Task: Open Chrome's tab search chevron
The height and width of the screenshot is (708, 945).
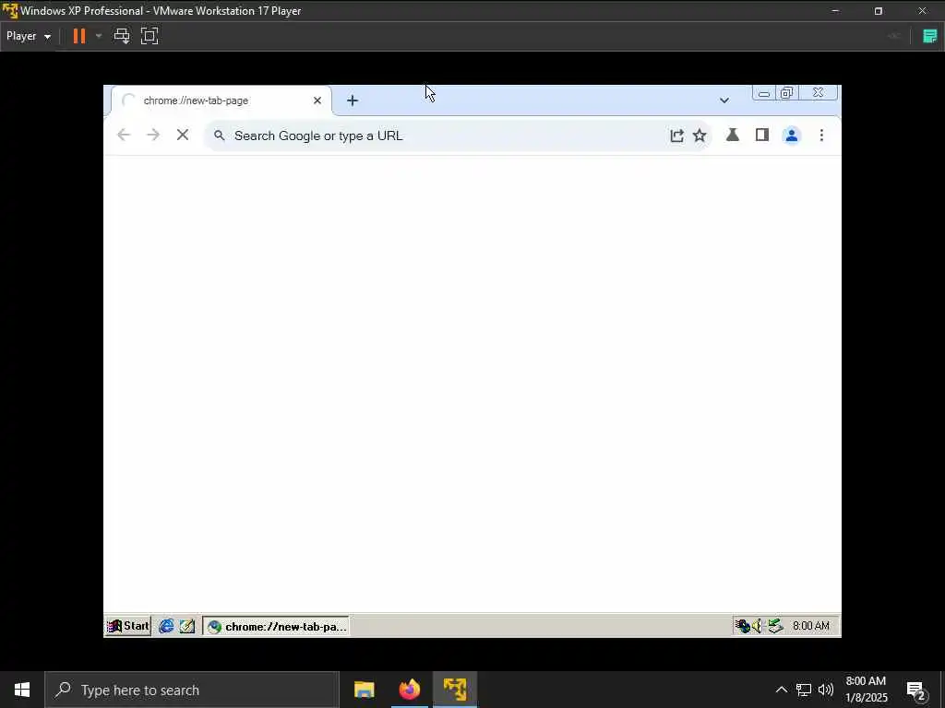Action: click(724, 100)
